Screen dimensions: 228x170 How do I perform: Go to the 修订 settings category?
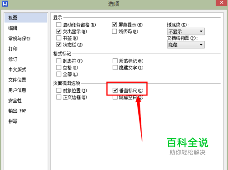coord(13,59)
